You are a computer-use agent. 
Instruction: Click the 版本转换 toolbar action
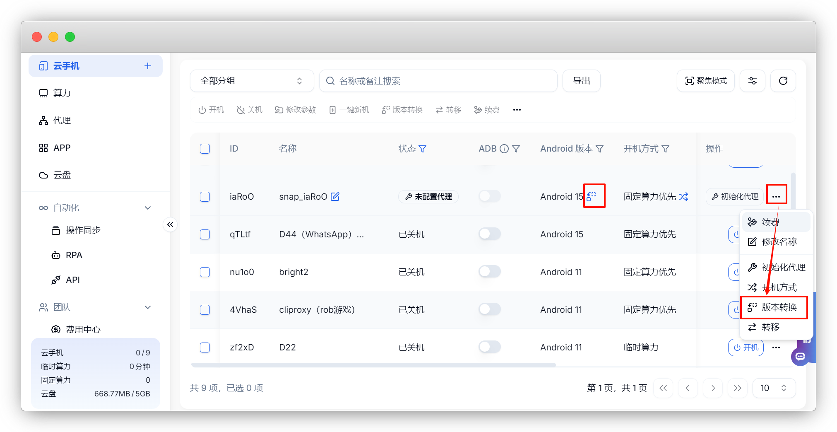click(x=402, y=110)
